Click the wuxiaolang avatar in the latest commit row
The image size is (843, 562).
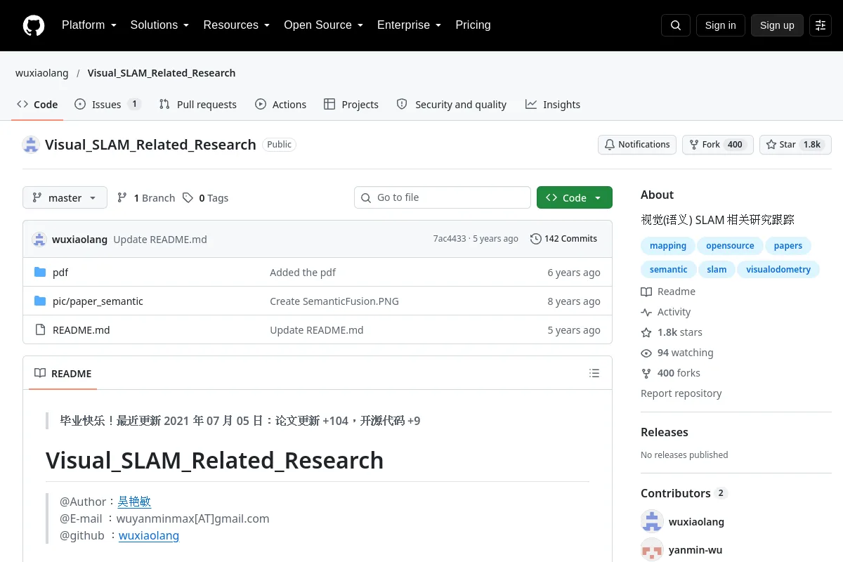[39, 239]
